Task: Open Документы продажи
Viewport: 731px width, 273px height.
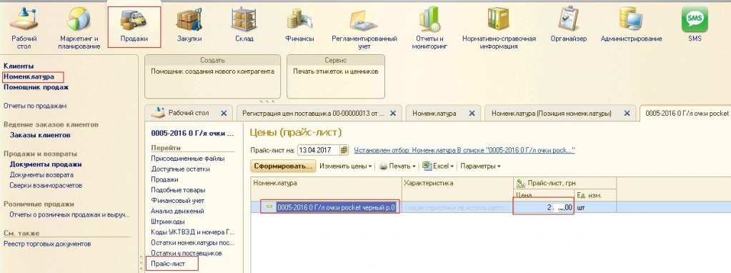Action: tap(46, 164)
